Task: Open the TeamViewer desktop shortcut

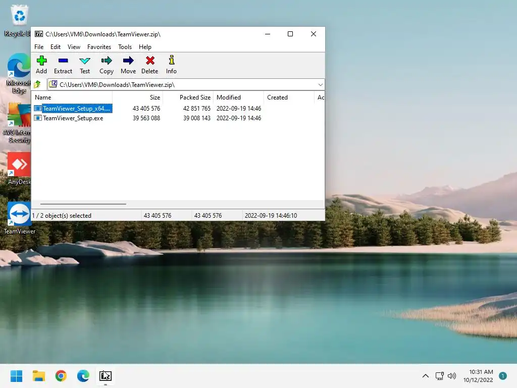Action: click(x=19, y=218)
